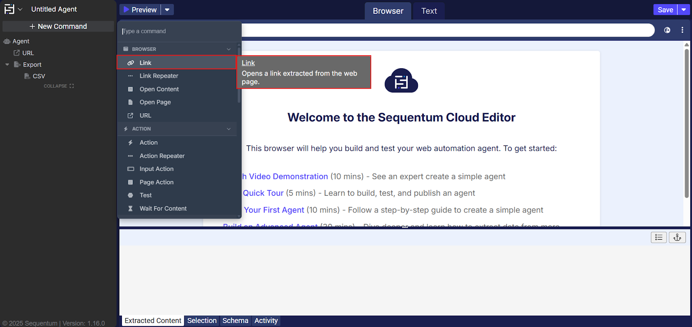Choose the Open Content command

coord(177,89)
